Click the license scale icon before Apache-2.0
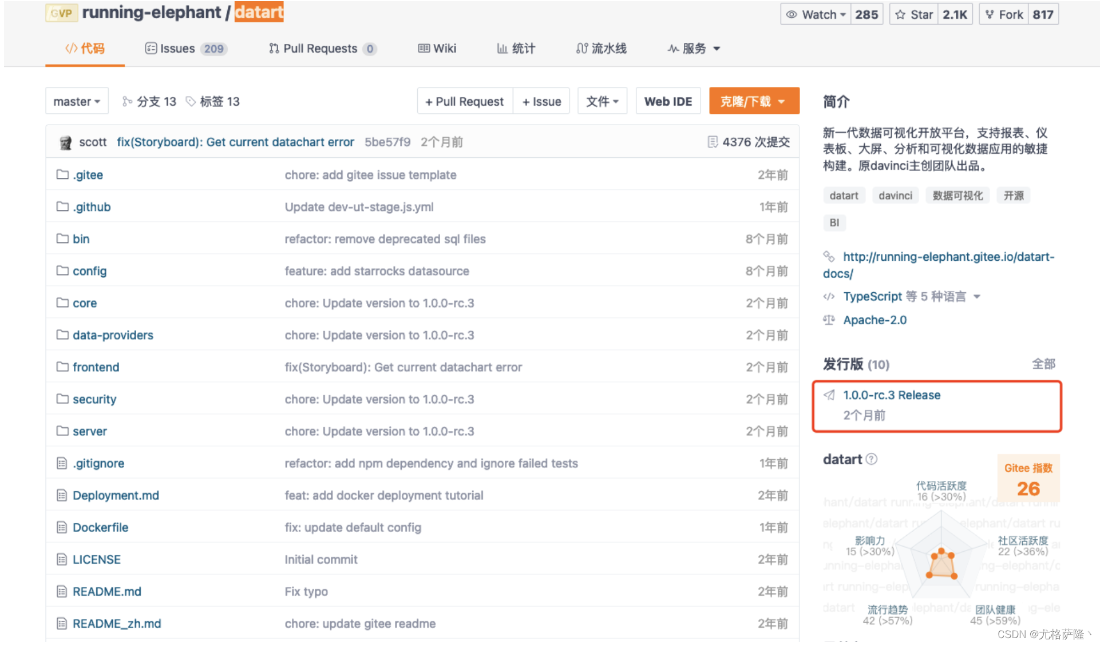The width and height of the screenshot is (1100, 645). 829,320
